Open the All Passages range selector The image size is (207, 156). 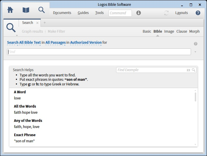55,43
